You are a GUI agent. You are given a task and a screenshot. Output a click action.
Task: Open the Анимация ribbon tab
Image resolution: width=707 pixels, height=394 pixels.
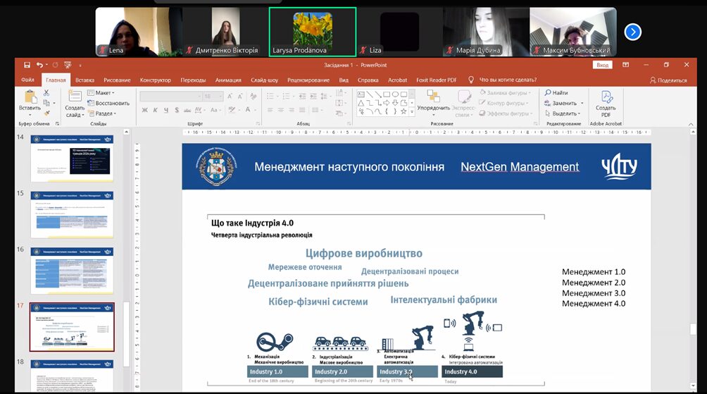tap(227, 80)
